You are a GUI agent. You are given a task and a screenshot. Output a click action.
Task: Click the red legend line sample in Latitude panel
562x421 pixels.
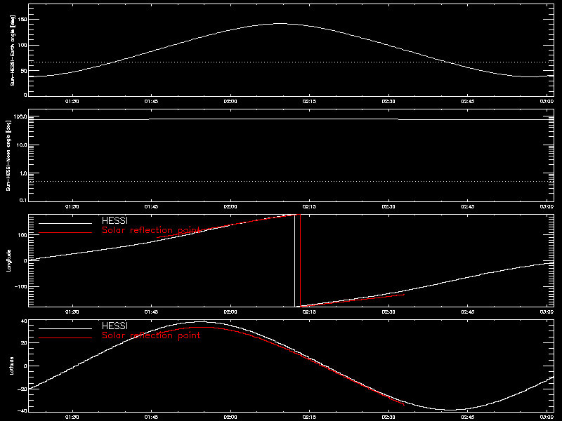[x=65, y=338]
